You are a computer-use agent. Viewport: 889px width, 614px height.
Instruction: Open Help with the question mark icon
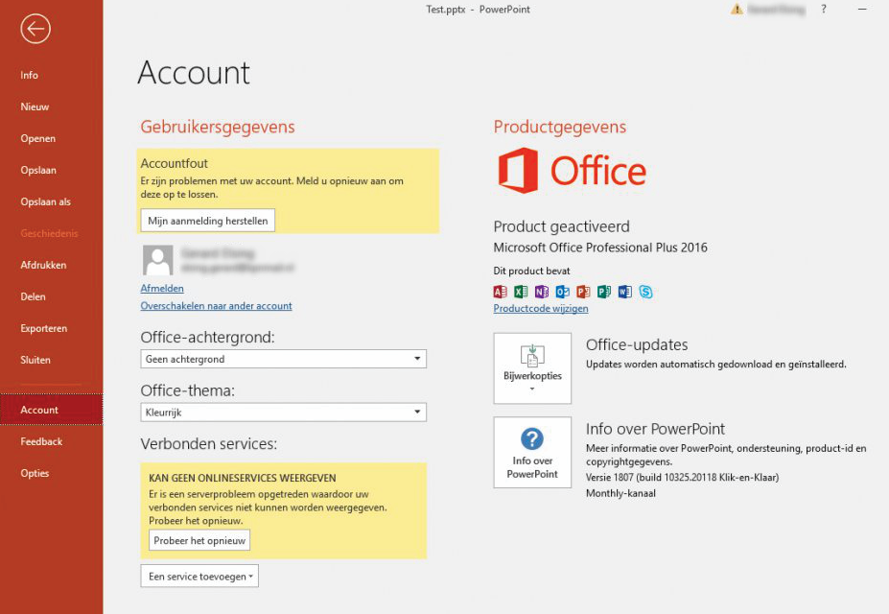[824, 10]
